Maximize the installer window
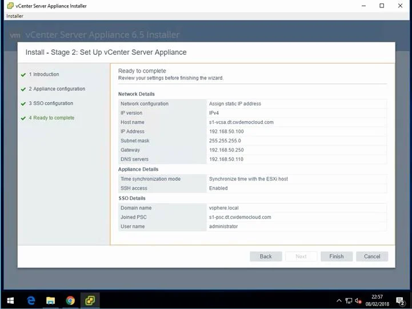Screen dimensions: 412x309 coord(382,6)
